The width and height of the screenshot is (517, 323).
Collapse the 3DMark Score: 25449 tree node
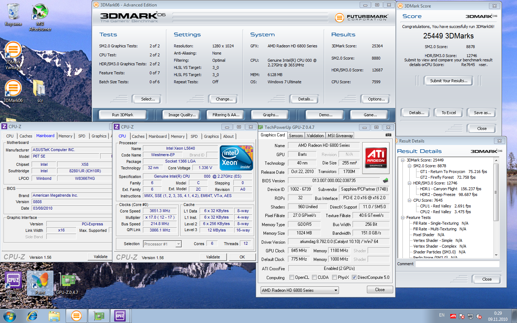[403, 160]
